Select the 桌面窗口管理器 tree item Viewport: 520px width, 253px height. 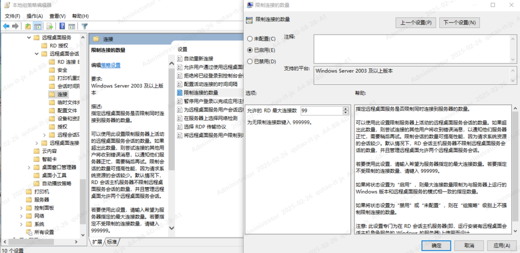pyautogui.click(x=59, y=167)
